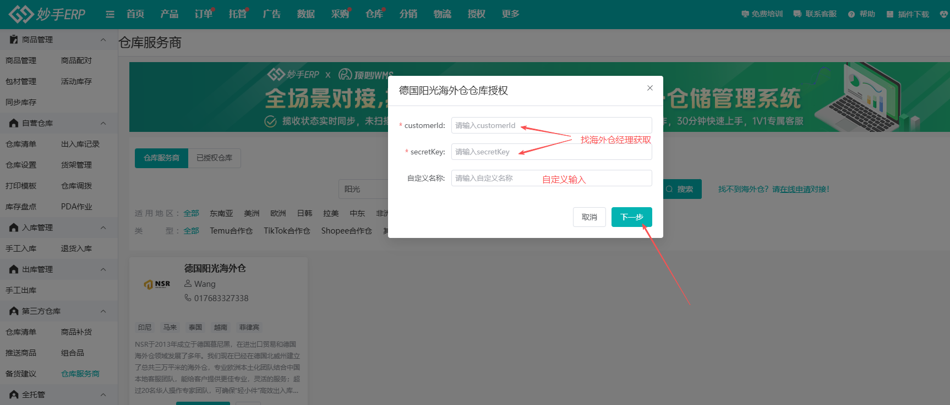Click the phone icon beside 017683327338
The height and width of the screenshot is (405, 950).
tap(188, 298)
